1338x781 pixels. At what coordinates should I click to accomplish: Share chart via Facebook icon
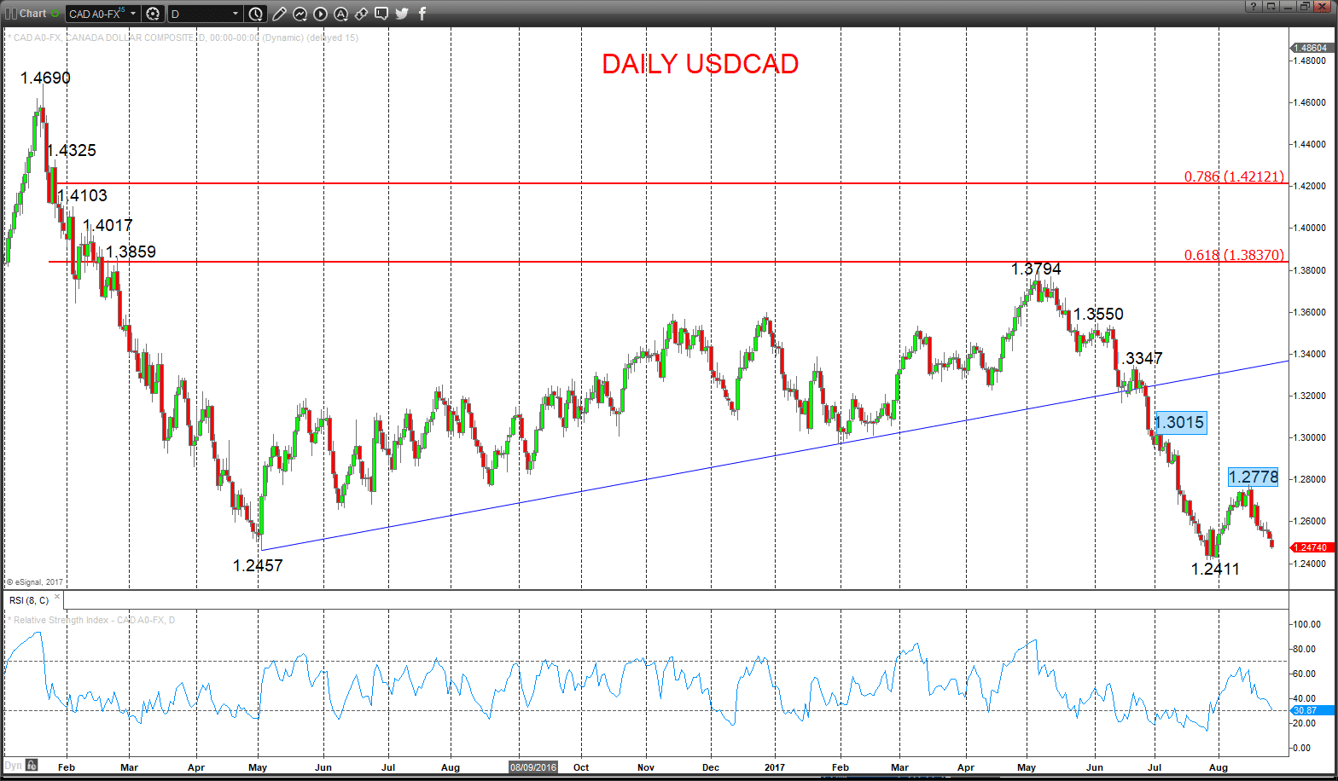pos(422,14)
